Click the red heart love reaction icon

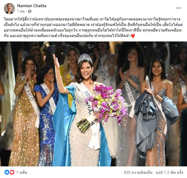pos(12,172)
